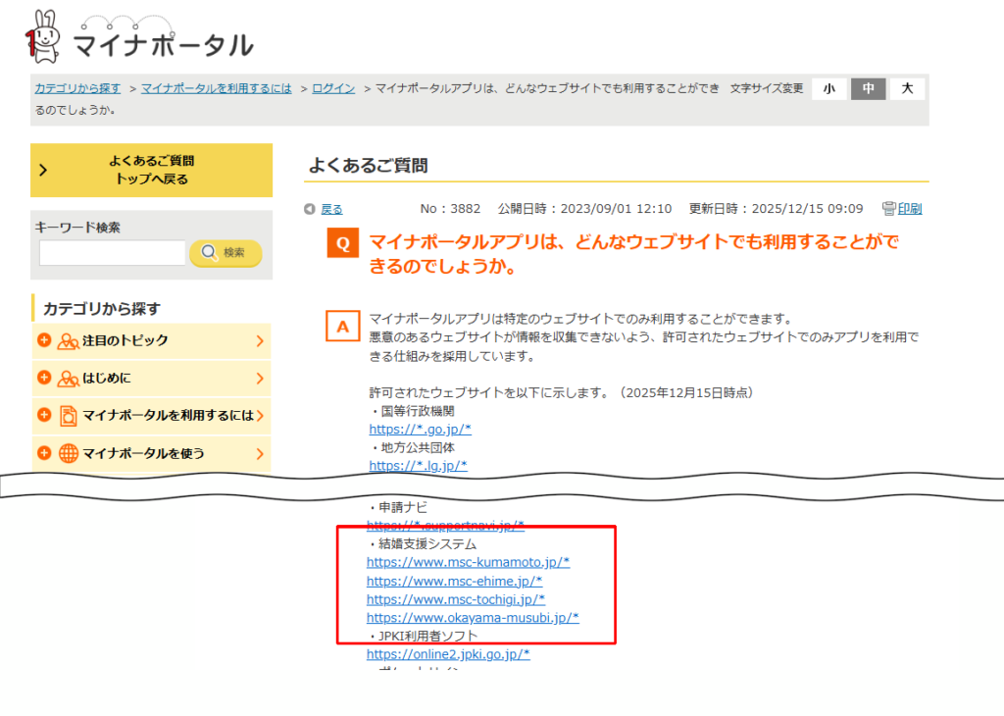Expand the マイナポータルを使う category chevron

pos(260,454)
